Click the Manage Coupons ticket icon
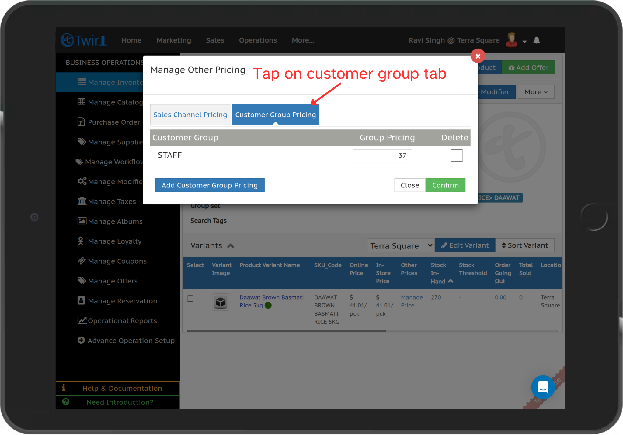623x435 pixels. tap(82, 261)
